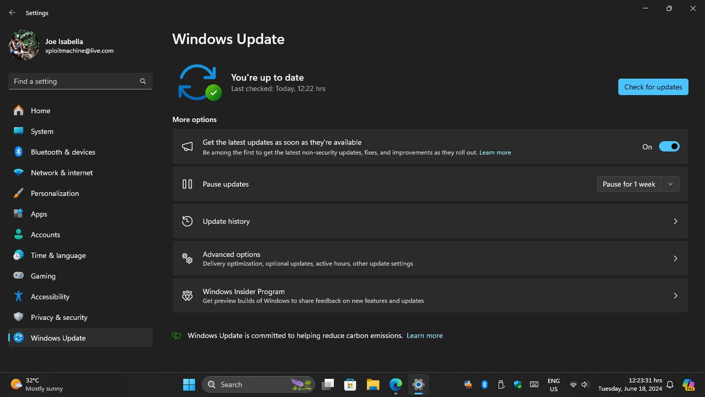
Task: Open Bluetooth & devices settings
Action: pos(18,152)
